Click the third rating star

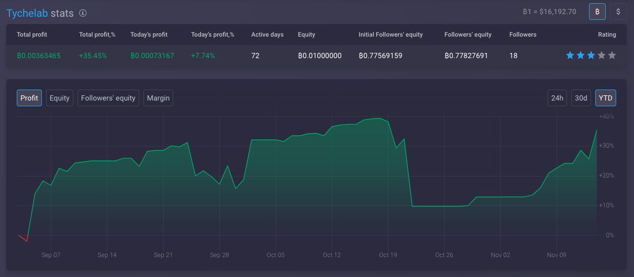click(x=591, y=55)
